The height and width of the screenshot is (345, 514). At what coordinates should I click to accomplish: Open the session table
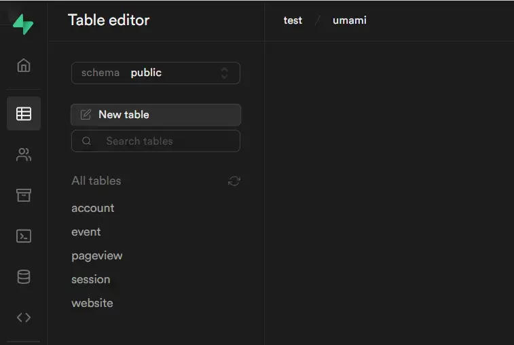[91, 279]
